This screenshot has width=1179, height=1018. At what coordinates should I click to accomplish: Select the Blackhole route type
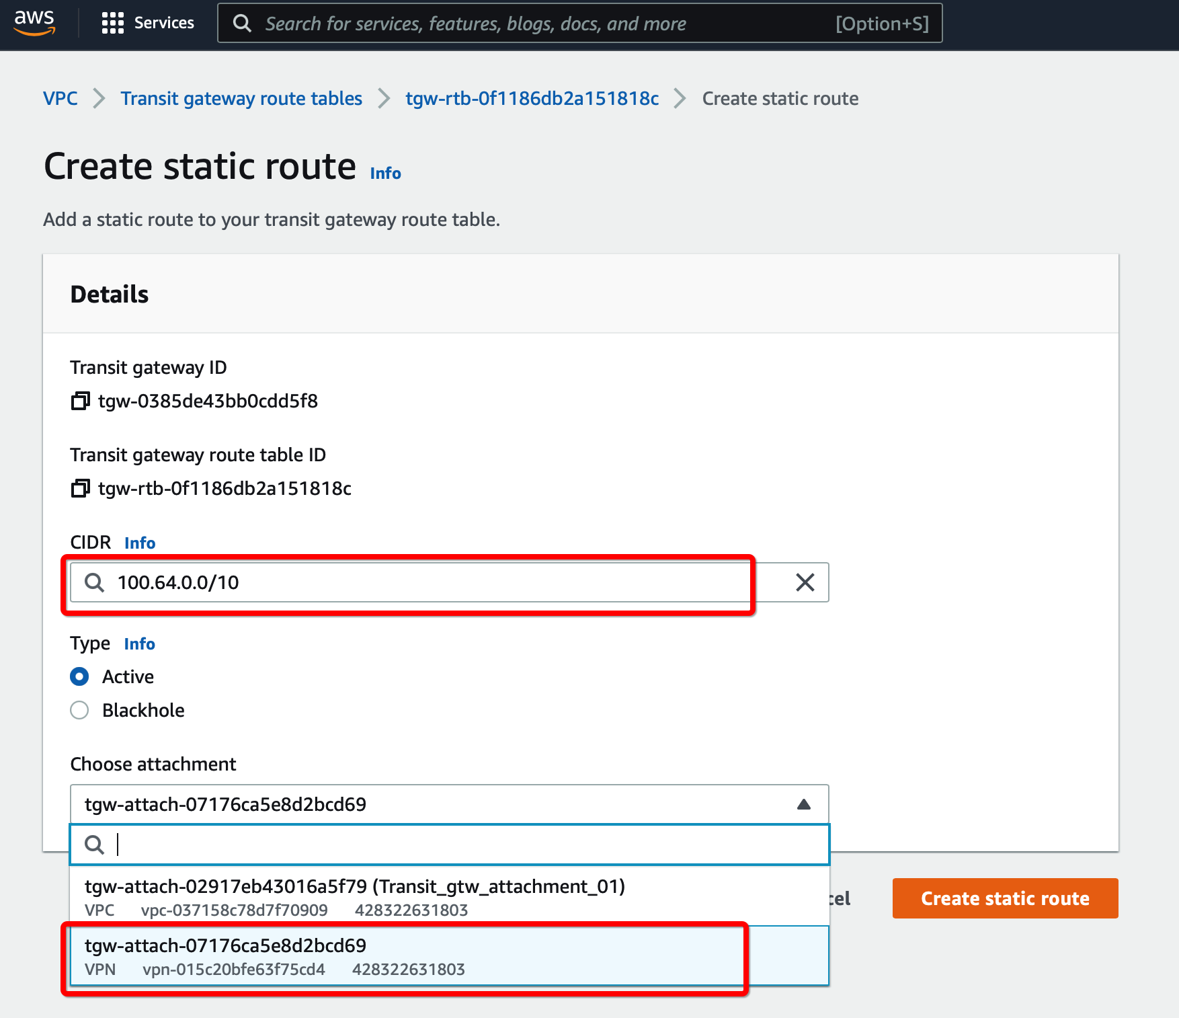pyautogui.click(x=79, y=710)
